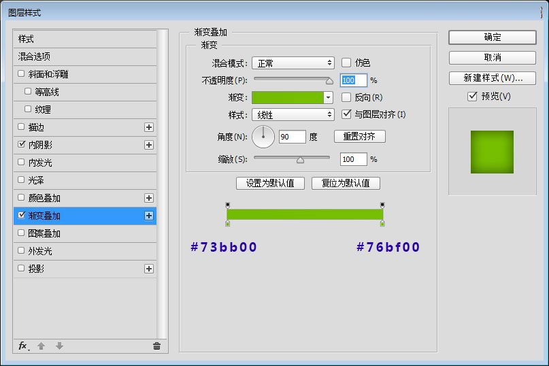Enable the 仿色 dither checkbox
The width and height of the screenshot is (549, 366).
tap(346, 63)
